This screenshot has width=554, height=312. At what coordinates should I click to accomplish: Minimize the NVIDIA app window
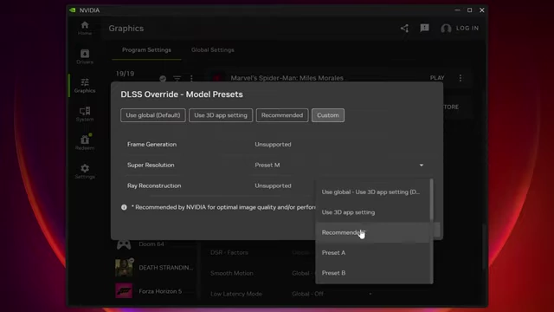pos(458,10)
